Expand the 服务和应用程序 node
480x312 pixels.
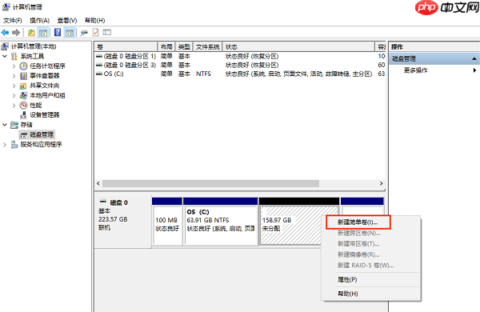(5, 145)
